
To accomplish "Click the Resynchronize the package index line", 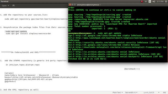I will 34,27.
